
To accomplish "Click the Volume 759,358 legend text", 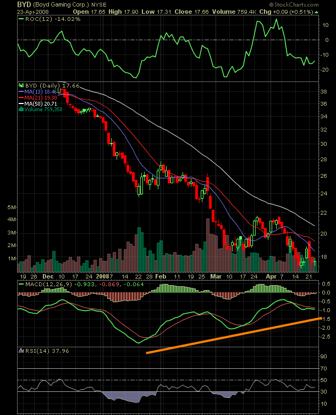I will [x=43, y=110].
